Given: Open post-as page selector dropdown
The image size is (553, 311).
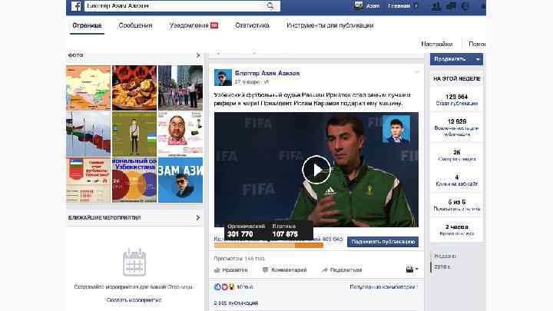Looking at the screenshot, I should (412, 270).
